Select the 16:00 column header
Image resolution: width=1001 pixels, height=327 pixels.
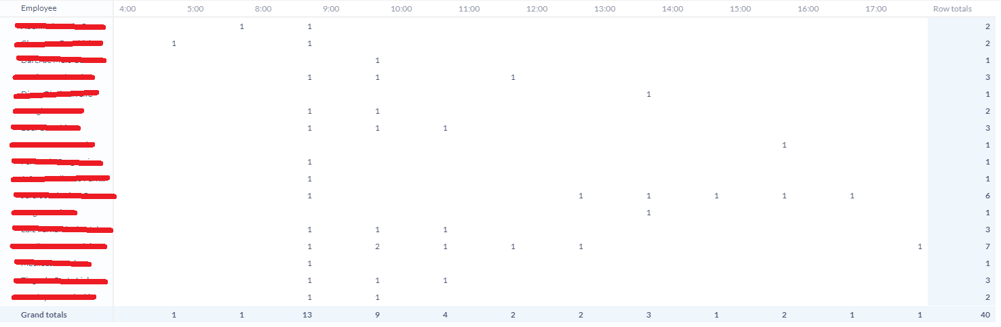click(x=808, y=9)
